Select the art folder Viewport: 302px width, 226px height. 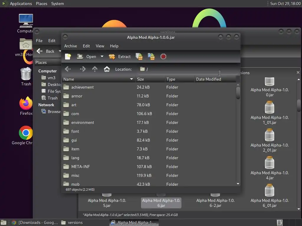coord(149,105)
